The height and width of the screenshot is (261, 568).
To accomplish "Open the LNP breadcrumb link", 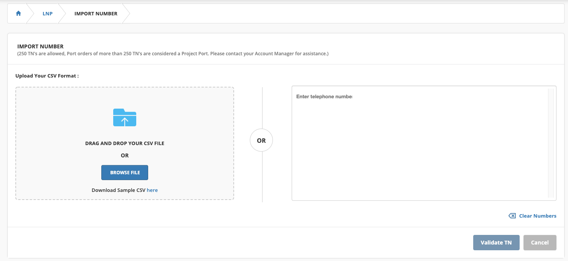I will click(48, 13).
